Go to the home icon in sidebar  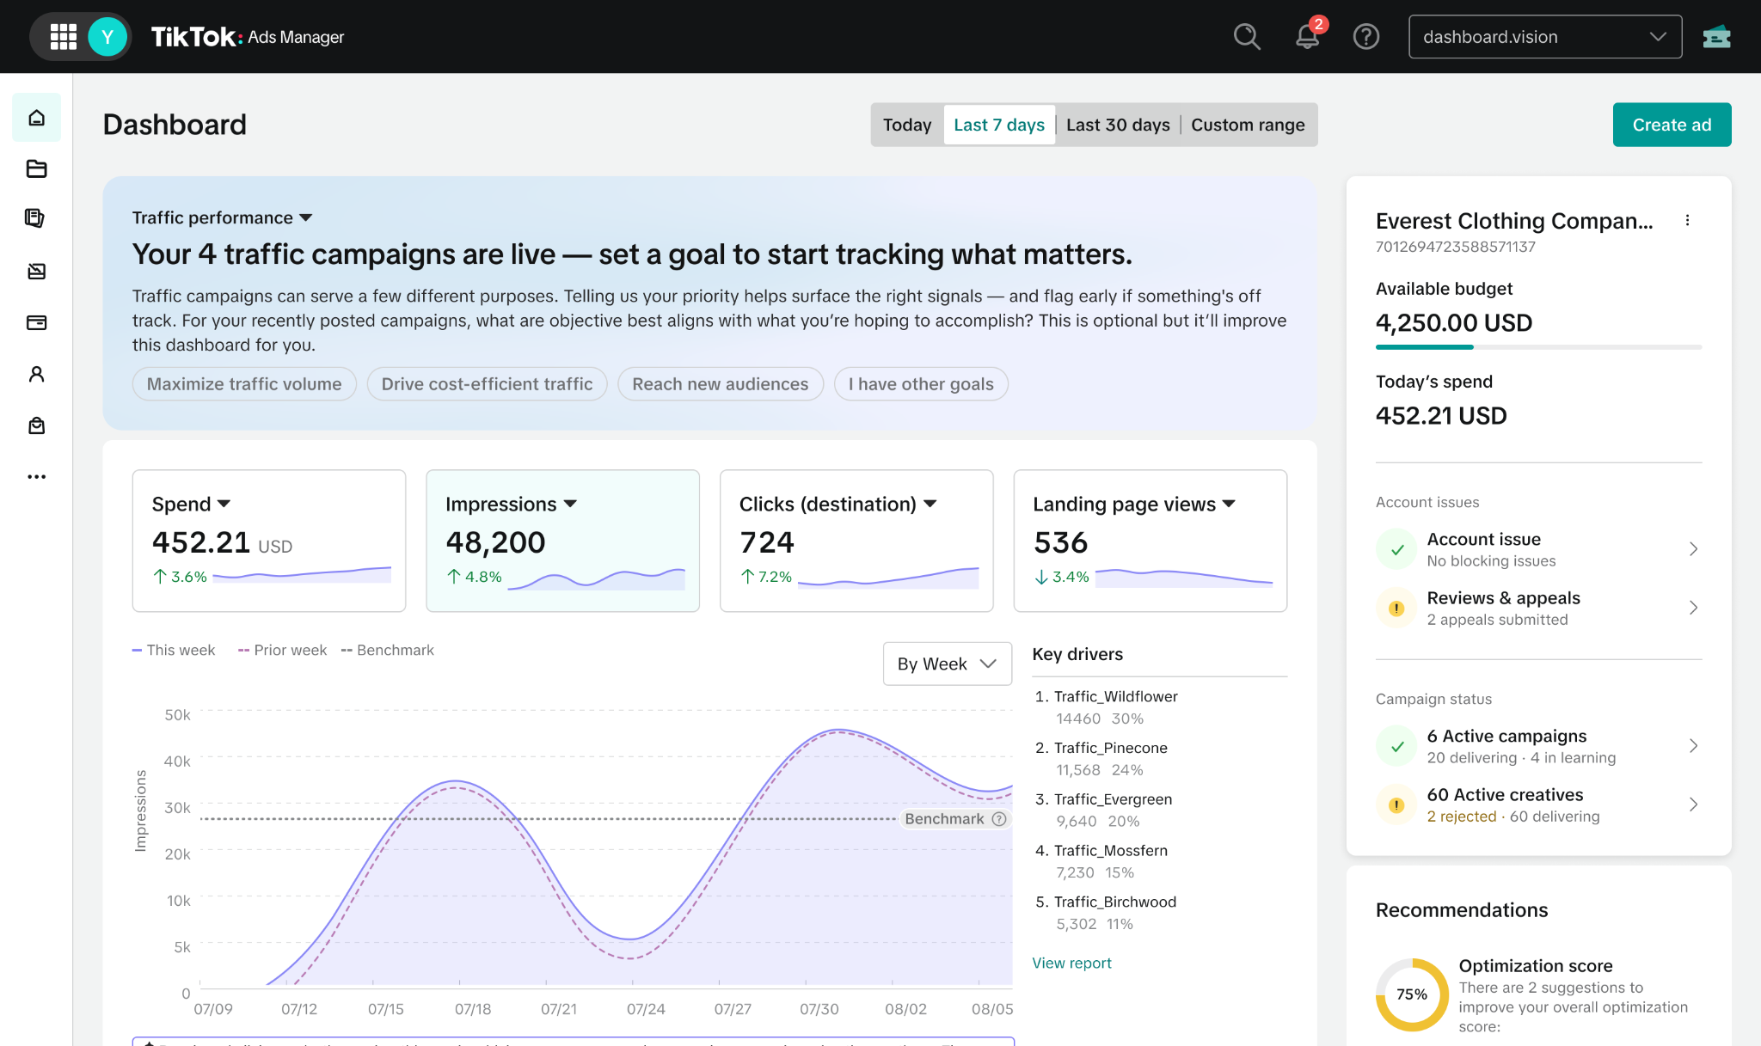[x=36, y=118]
